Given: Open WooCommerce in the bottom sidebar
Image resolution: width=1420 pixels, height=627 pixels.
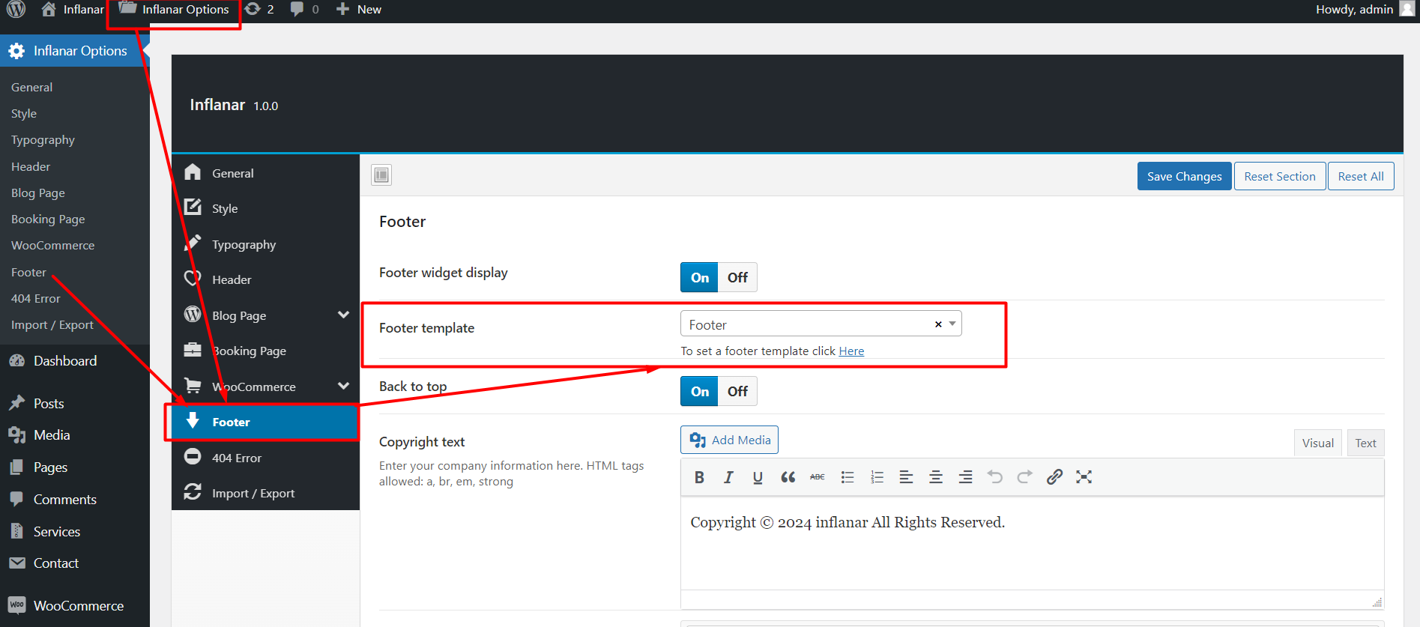Looking at the screenshot, I should pos(78,606).
